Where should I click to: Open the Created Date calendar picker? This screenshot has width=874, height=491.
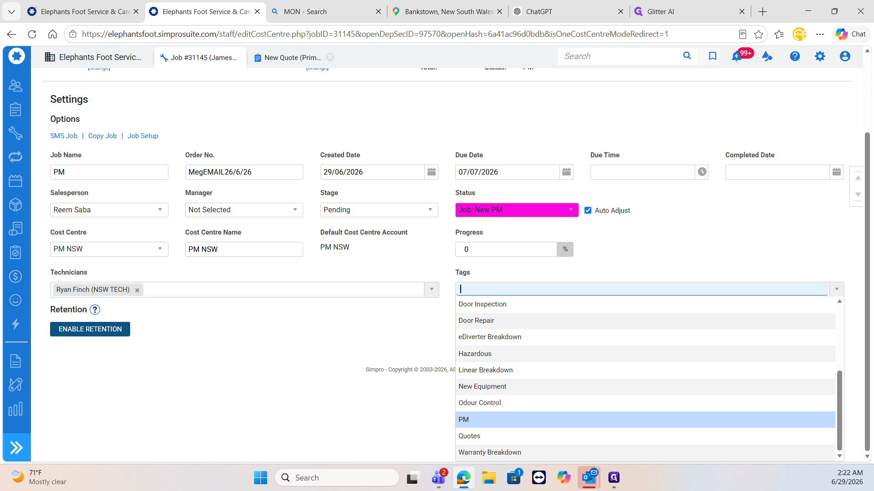pyautogui.click(x=431, y=172)
